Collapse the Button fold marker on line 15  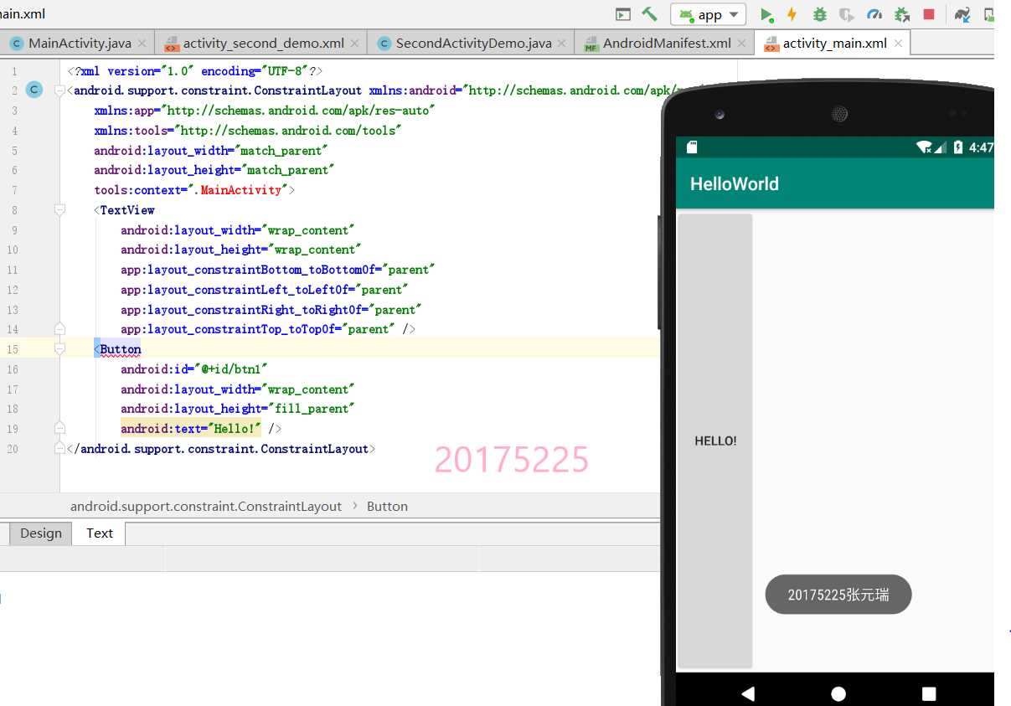[x=59, y=349]
